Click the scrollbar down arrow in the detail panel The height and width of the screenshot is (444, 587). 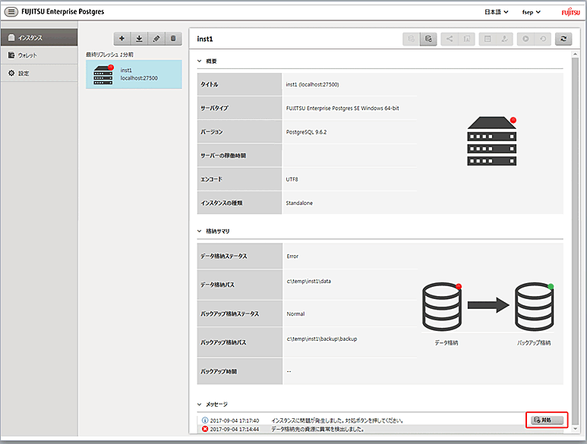click(576, 429)
